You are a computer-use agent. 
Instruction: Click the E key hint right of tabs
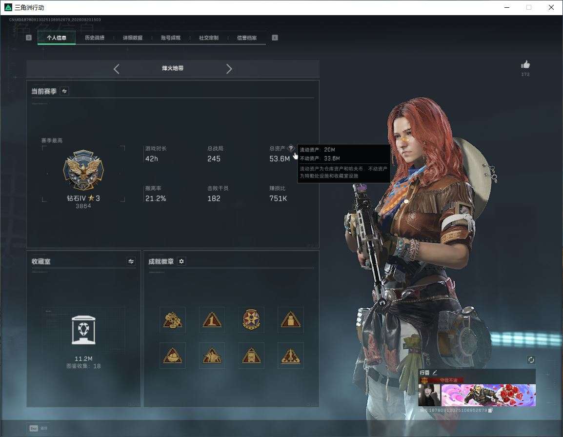point(275,38)
